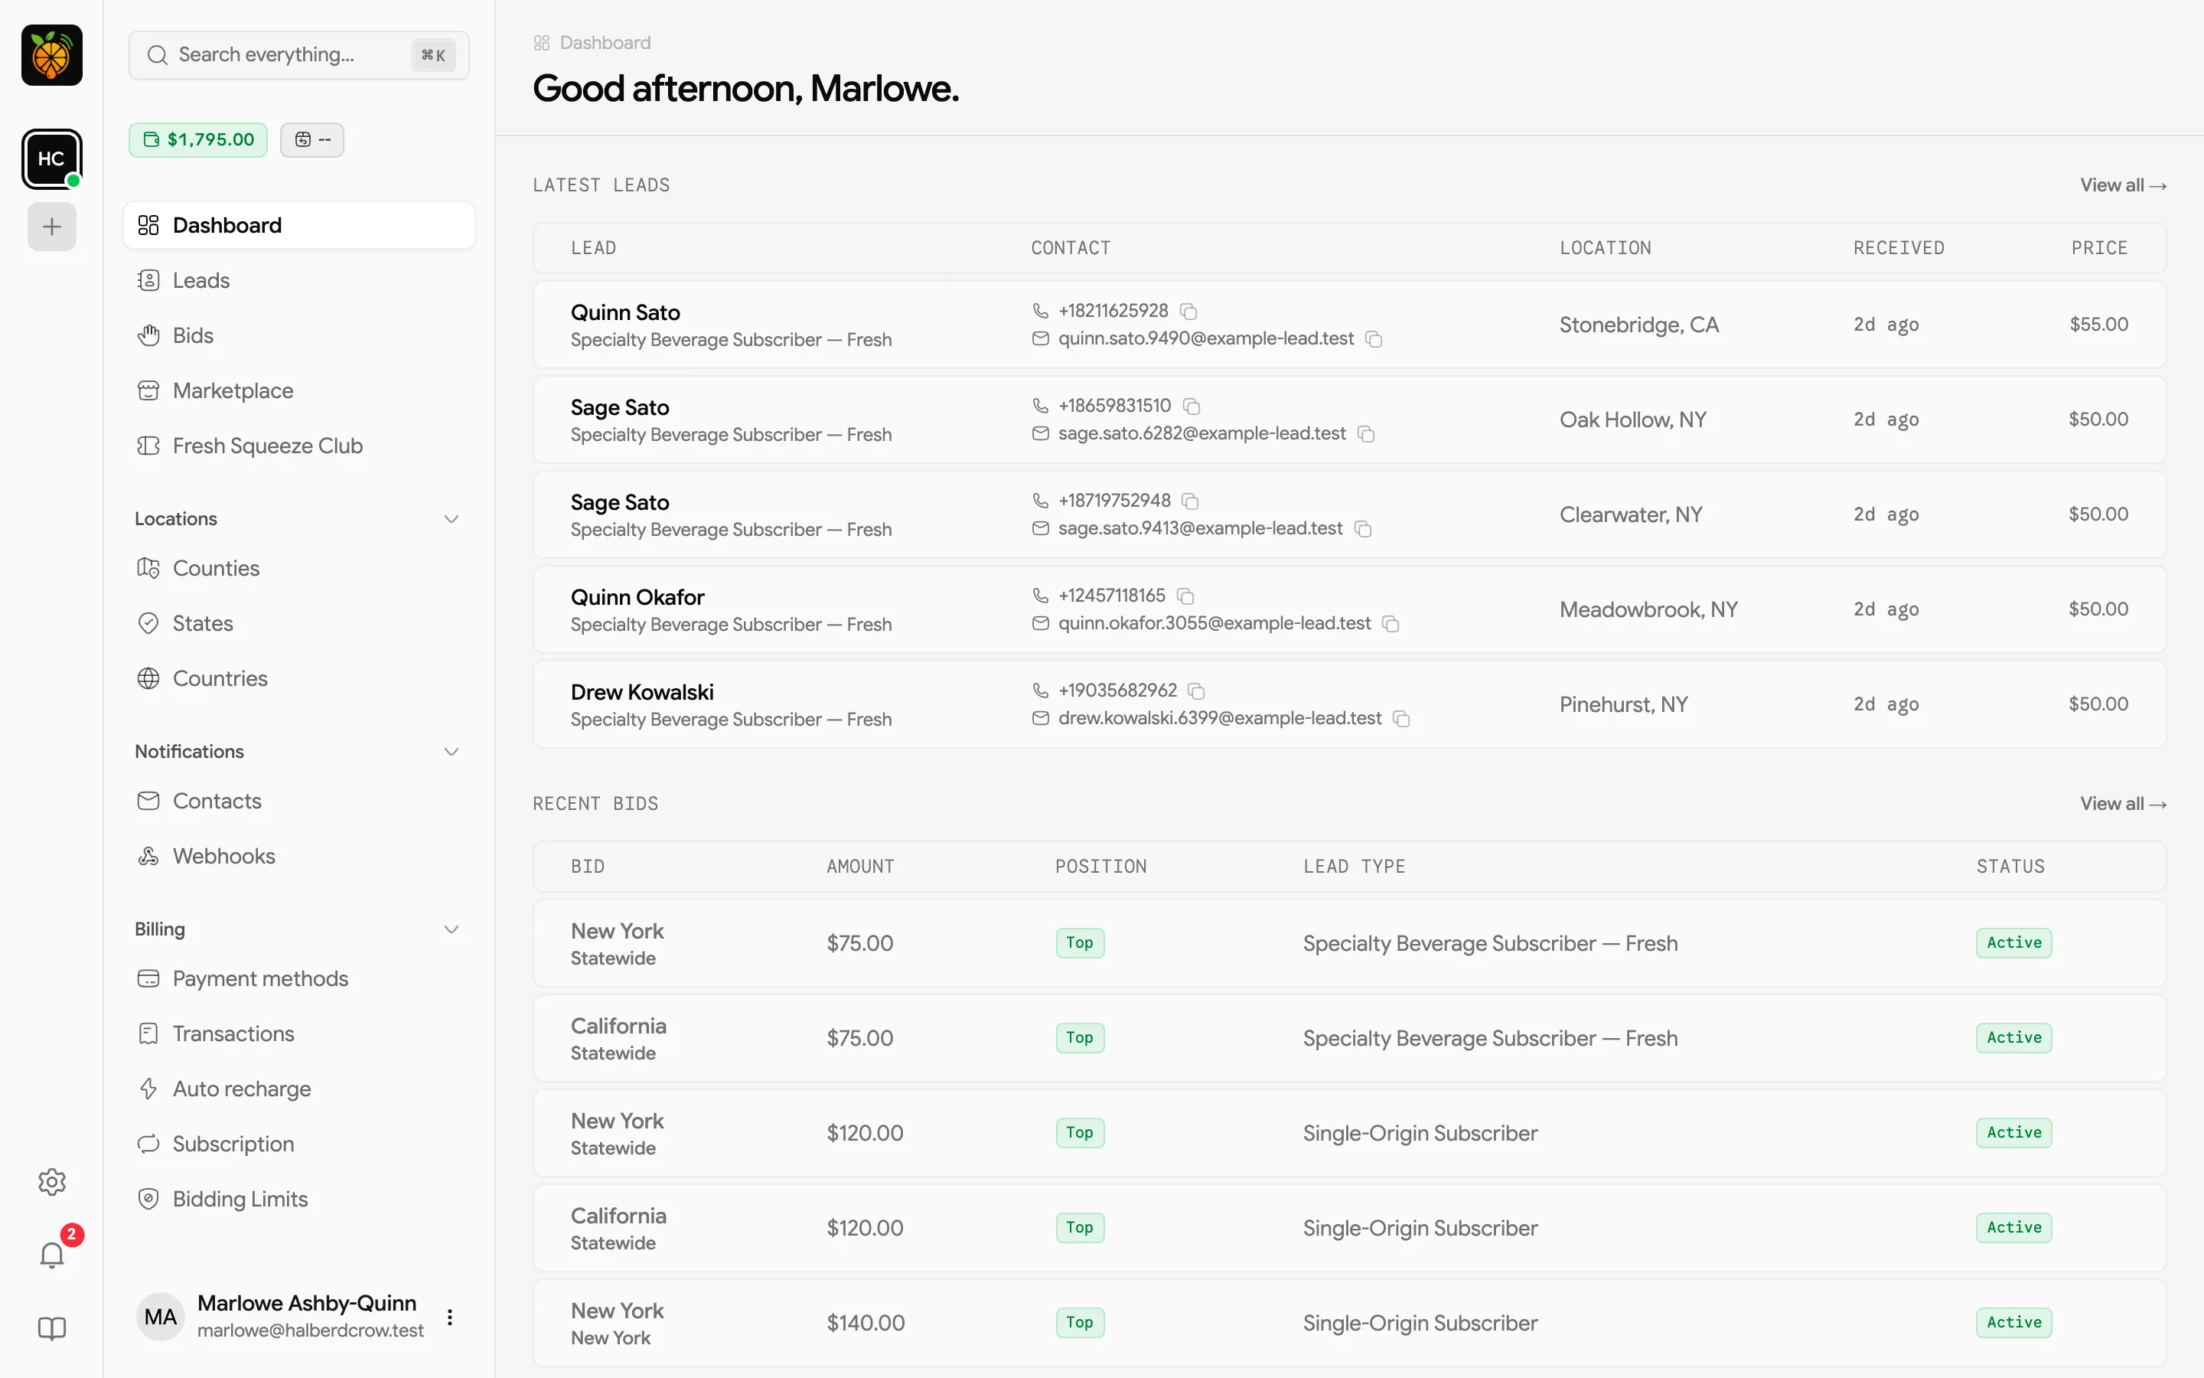Image resolution: width=2204 pixels, height=1378 pixels.
Task: Copy Quinn Okafor's phone number
Action: pyautogui.click(x=1185, y=596)
